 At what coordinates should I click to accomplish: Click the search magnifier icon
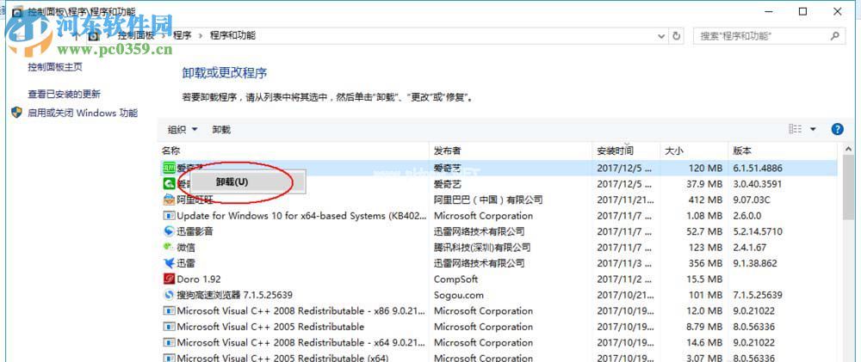834,36
